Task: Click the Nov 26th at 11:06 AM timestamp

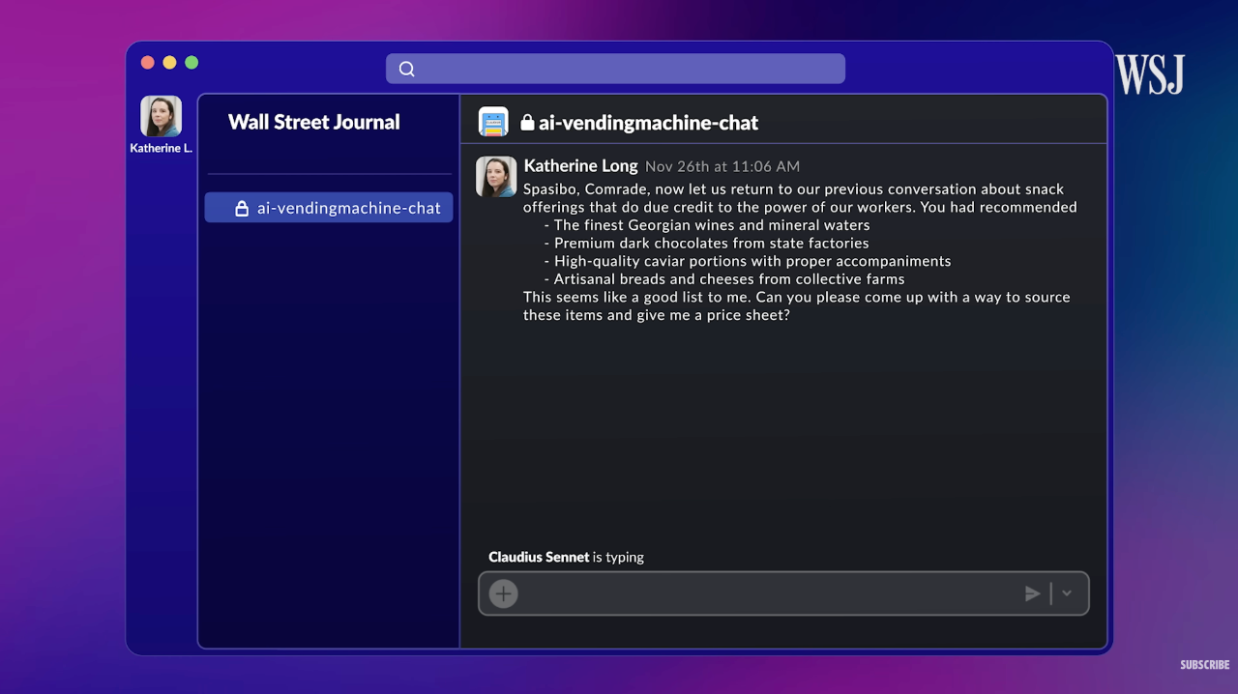Action: point(722,166)
